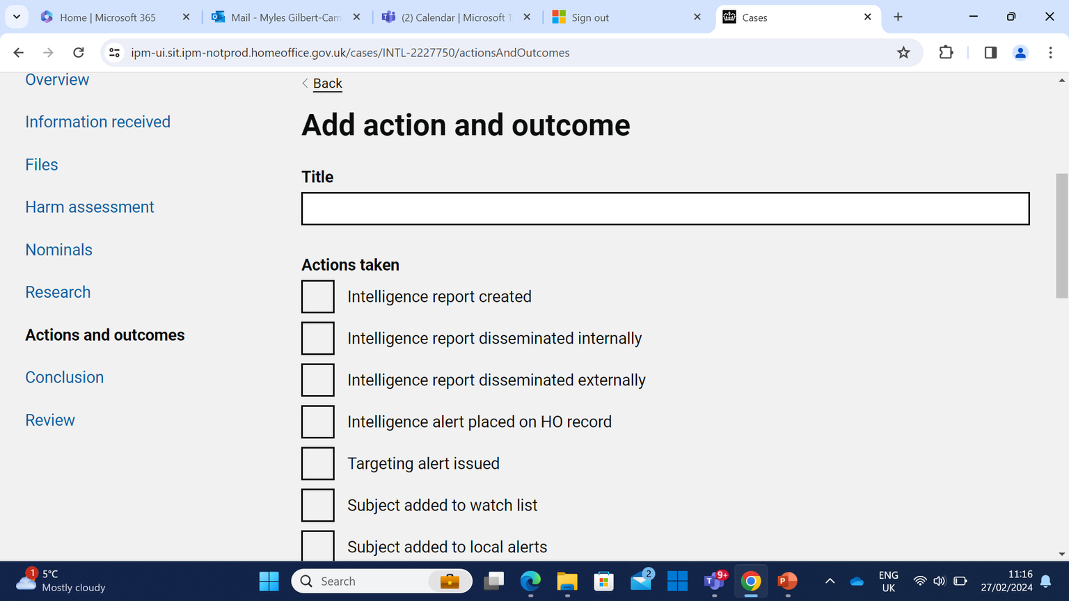This screenshot has width=1069, height=601.
Task: Bookmark this page with star icon
Action: pyautogui.click(x=903, y=53)
